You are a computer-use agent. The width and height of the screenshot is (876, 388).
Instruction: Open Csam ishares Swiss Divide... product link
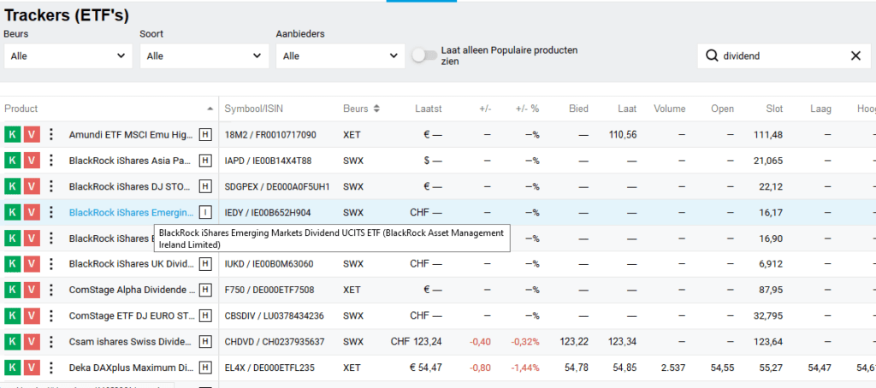pos(131,342)
